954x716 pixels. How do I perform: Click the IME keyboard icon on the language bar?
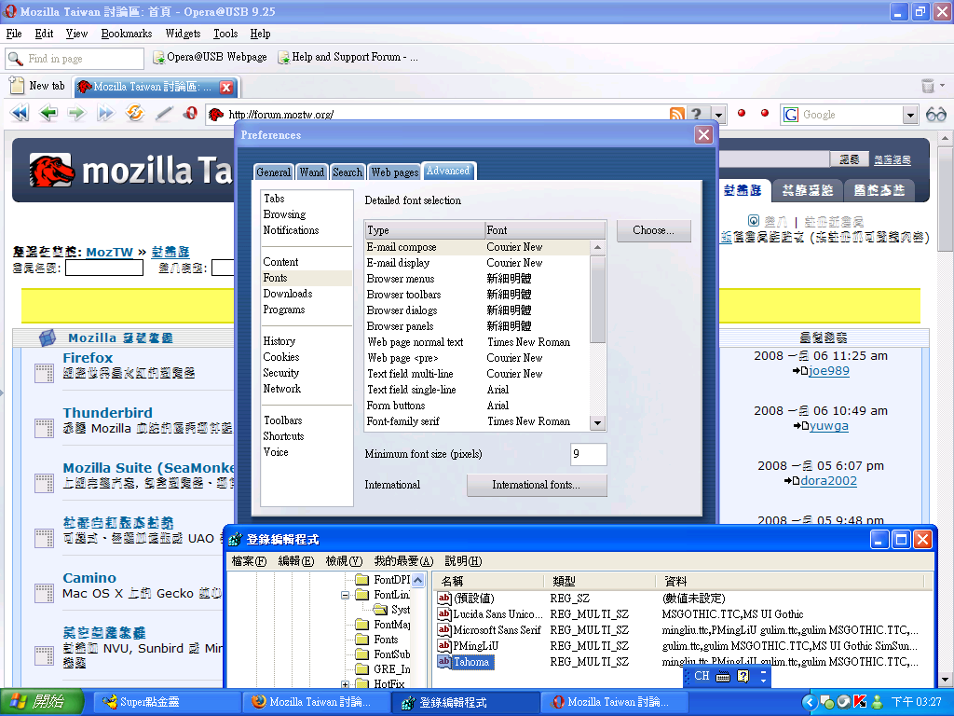click(x=723, y=676)
